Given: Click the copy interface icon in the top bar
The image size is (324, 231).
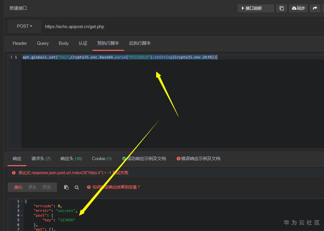Looking at the screenshot, I should pyautogui.click(x=281, y=8).
